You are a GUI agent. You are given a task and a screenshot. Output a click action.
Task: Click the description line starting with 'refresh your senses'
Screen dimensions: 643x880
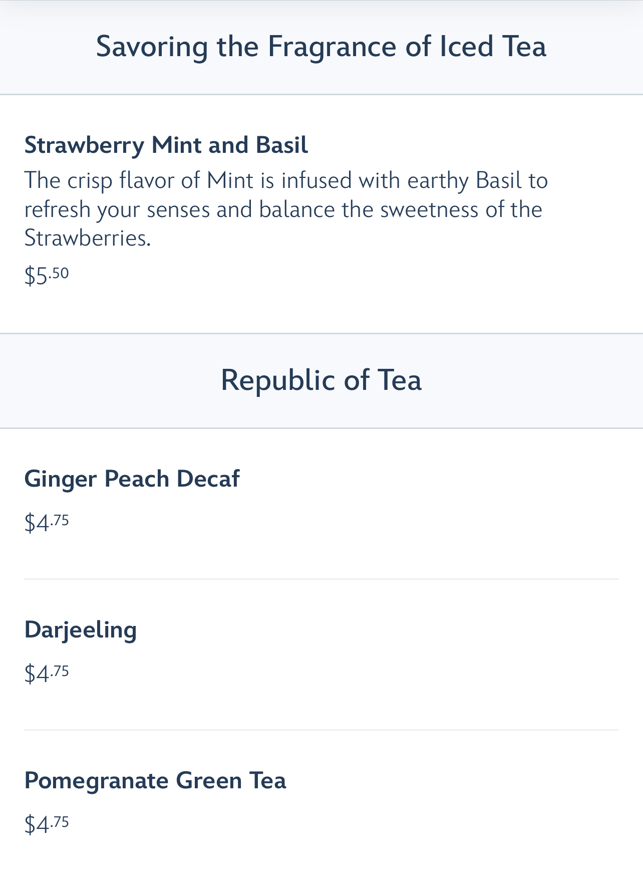pos(283,209)
